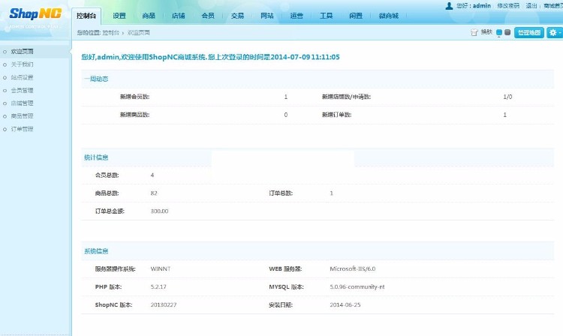Click the ShopNC version value 20130227
563x336 pixels.
click(164, 304)
